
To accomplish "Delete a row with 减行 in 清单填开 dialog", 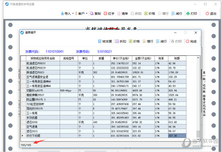I will 161,41.
